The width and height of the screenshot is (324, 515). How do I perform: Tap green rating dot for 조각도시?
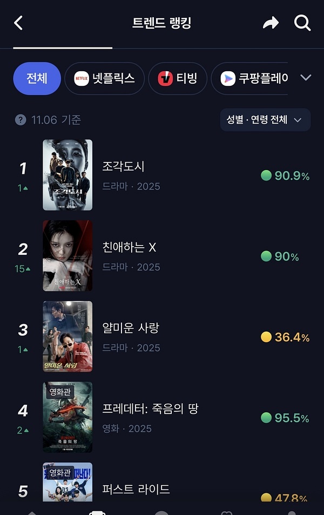click(x=266, y=175)
